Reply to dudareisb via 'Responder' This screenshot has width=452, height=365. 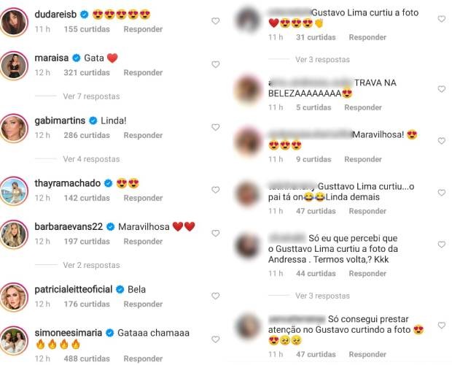coord(143,29)
